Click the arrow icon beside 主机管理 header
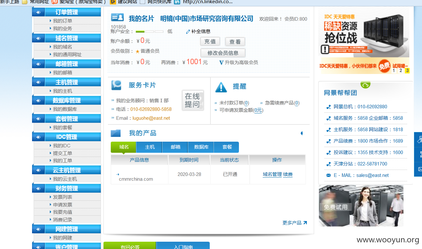 click(x=38, y=83)
